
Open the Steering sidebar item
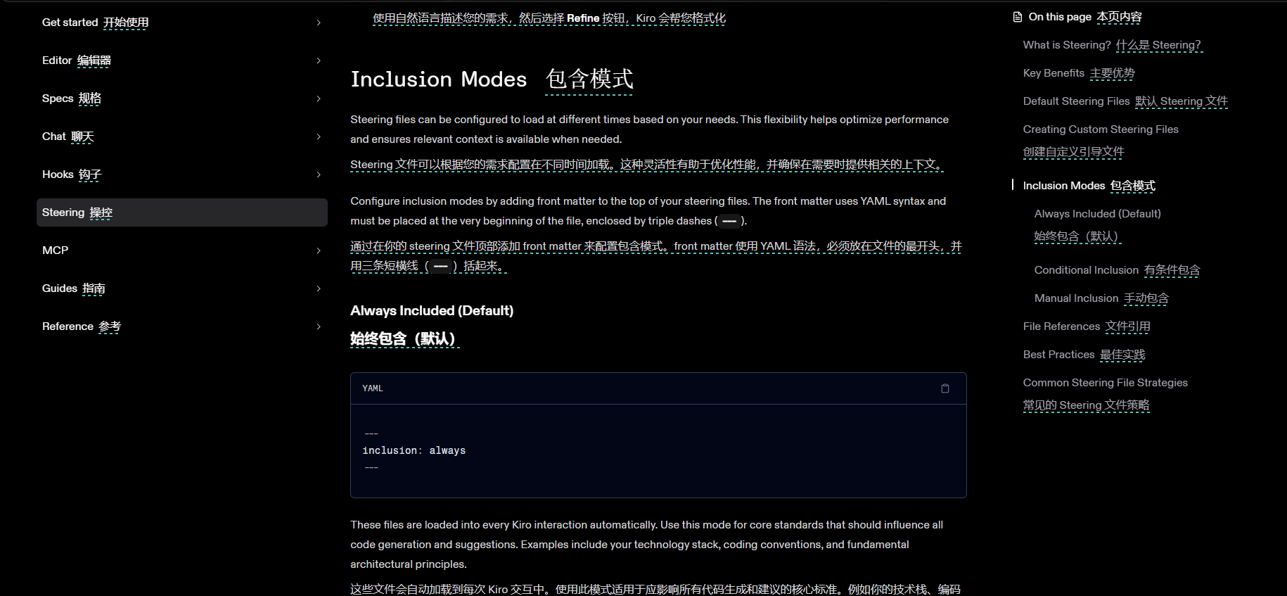click(x=182, y=213)
